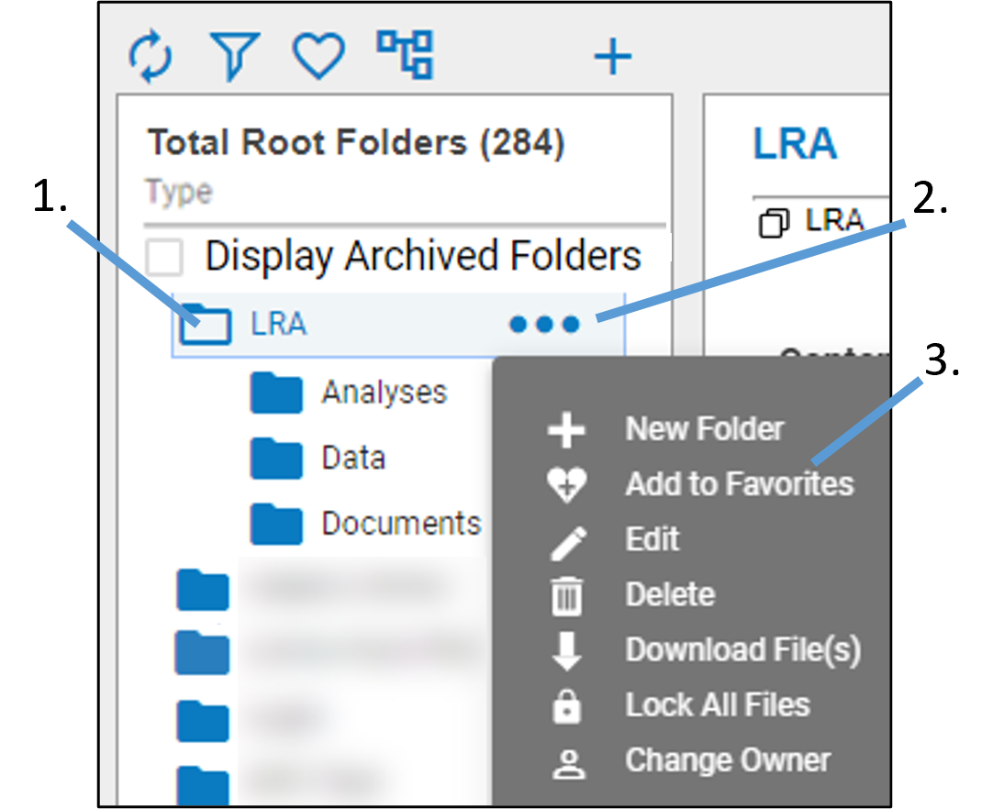The width and height of the screenshot is (993, 809).
Task: Open the hierarchy tree view icon
Action: point(405,54)
